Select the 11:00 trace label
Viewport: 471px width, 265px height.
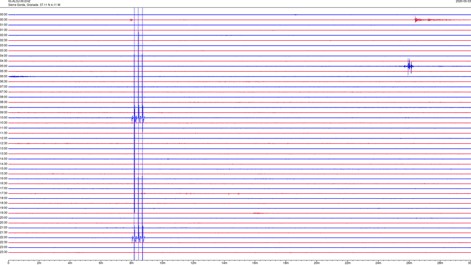click(x=3, y=128)
